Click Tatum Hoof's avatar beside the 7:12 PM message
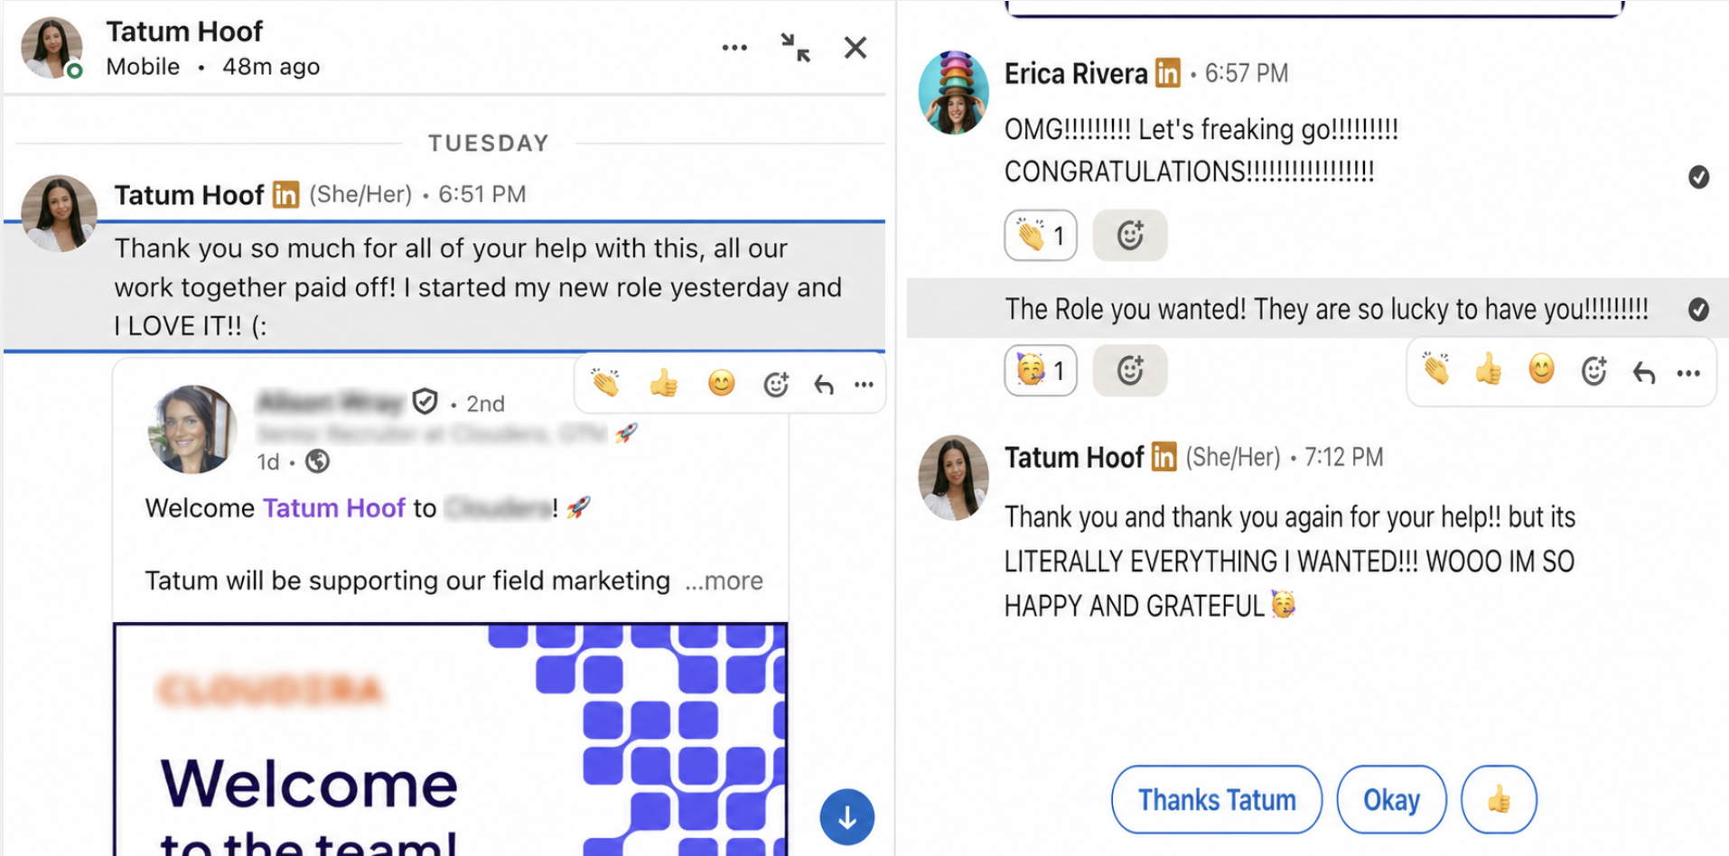The height and width of the screenshot is (856, 1729). click(954, 478)
